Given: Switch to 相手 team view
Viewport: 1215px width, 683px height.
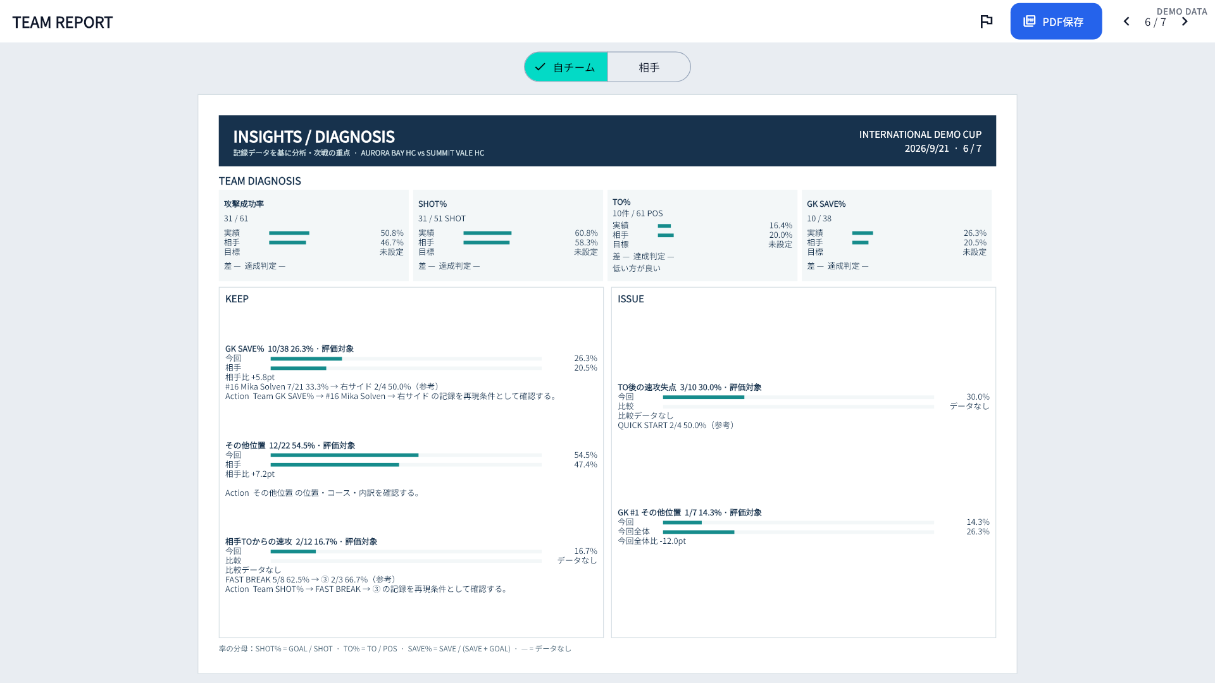Looking at the screenshot, I should [649, 67].
